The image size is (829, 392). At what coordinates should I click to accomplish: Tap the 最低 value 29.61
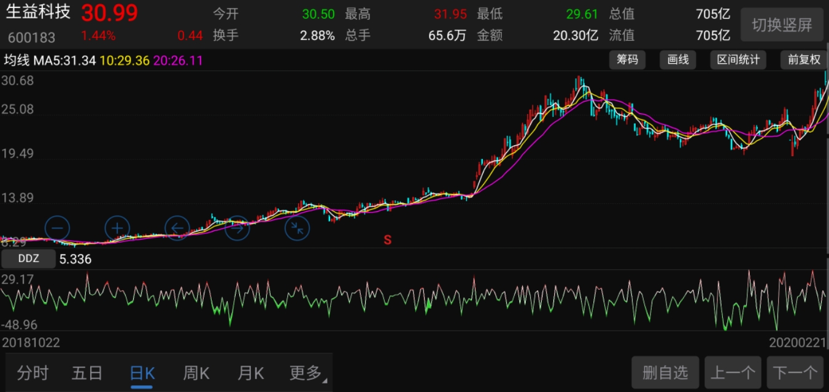(581, 14)
